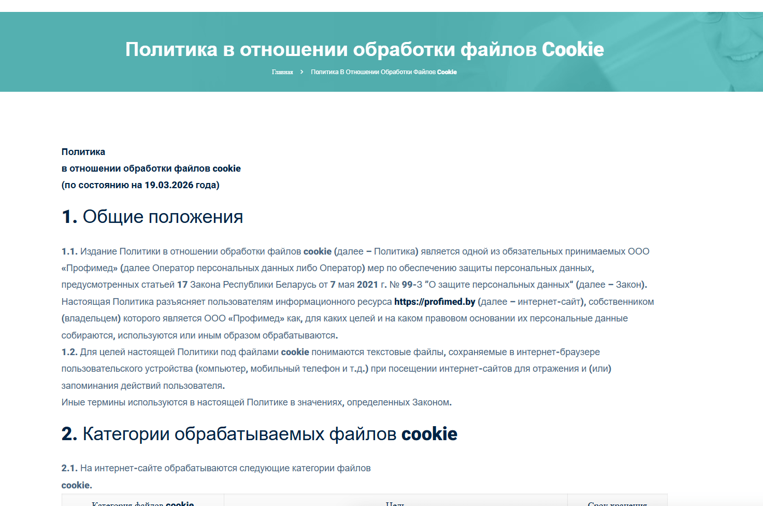Click the heading 1. Общие положения
This screenshot has width=763, height=506.
click(x=152, y=217)
